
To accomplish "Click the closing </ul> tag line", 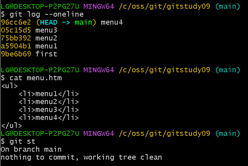I will 12,125.
